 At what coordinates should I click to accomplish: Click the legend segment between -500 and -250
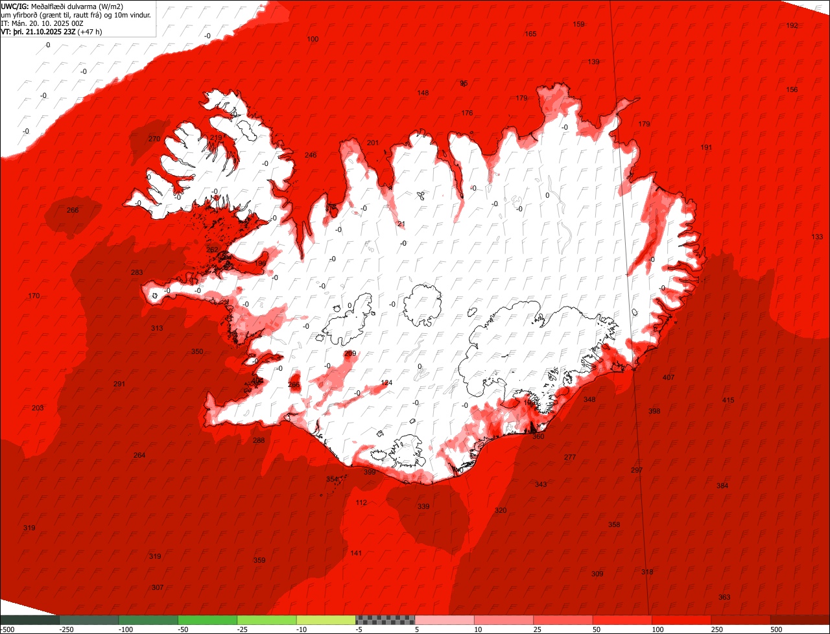(x=30, y=620)
